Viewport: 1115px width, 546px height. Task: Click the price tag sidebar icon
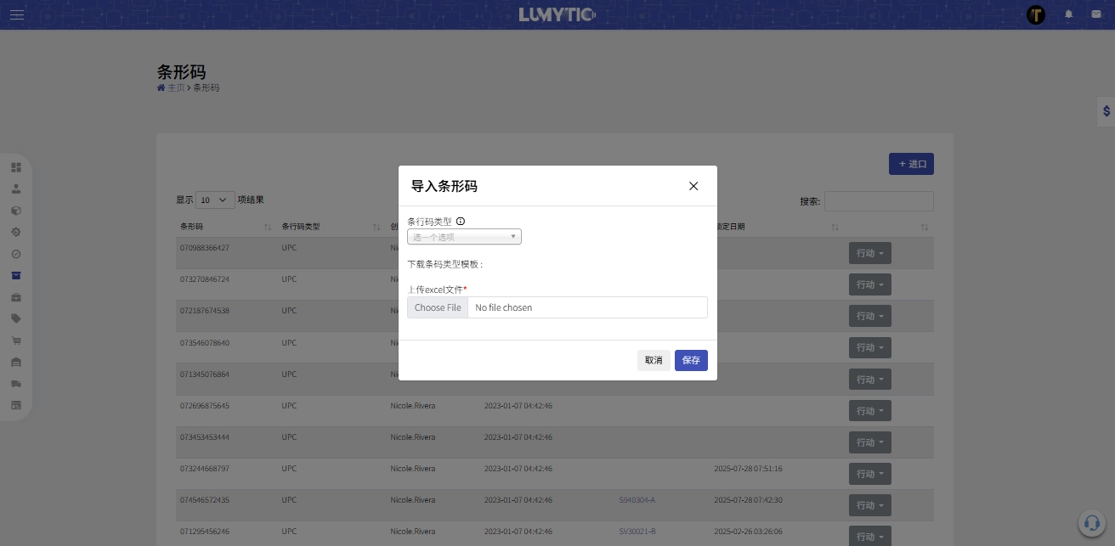coord(16,318)
